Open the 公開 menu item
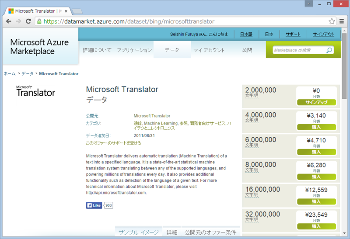Screen dimensions: 350x239 [247, 50]
